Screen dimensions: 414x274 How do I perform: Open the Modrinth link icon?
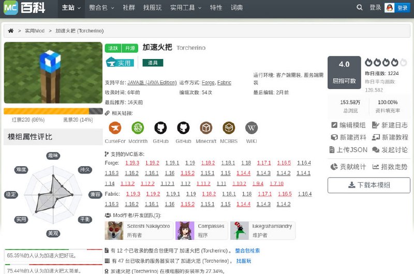[x=138, y=128]
